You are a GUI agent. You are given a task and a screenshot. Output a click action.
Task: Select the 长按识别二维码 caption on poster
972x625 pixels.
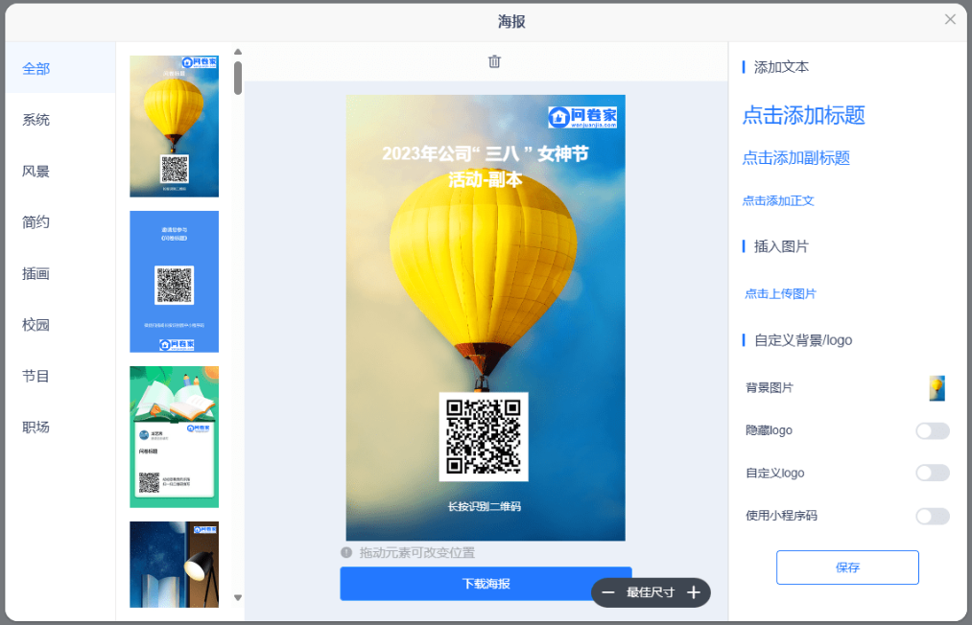(485, 507)
